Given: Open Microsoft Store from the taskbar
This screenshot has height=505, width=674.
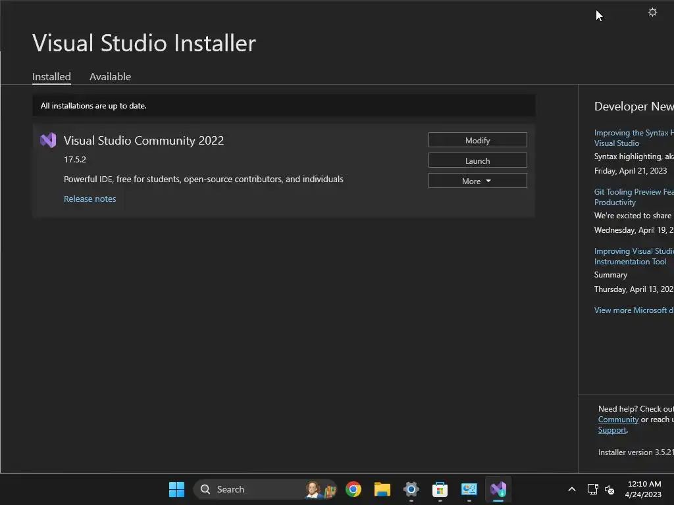Looking at the screenshot, I should (440, 489).
